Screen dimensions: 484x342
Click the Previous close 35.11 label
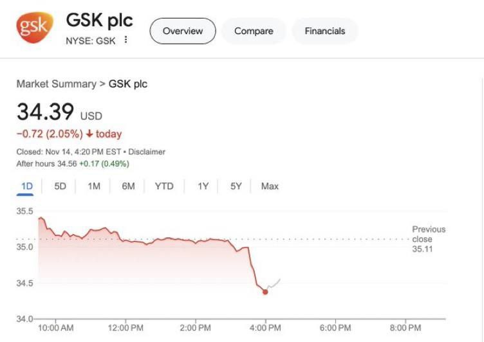click(428, 239)
